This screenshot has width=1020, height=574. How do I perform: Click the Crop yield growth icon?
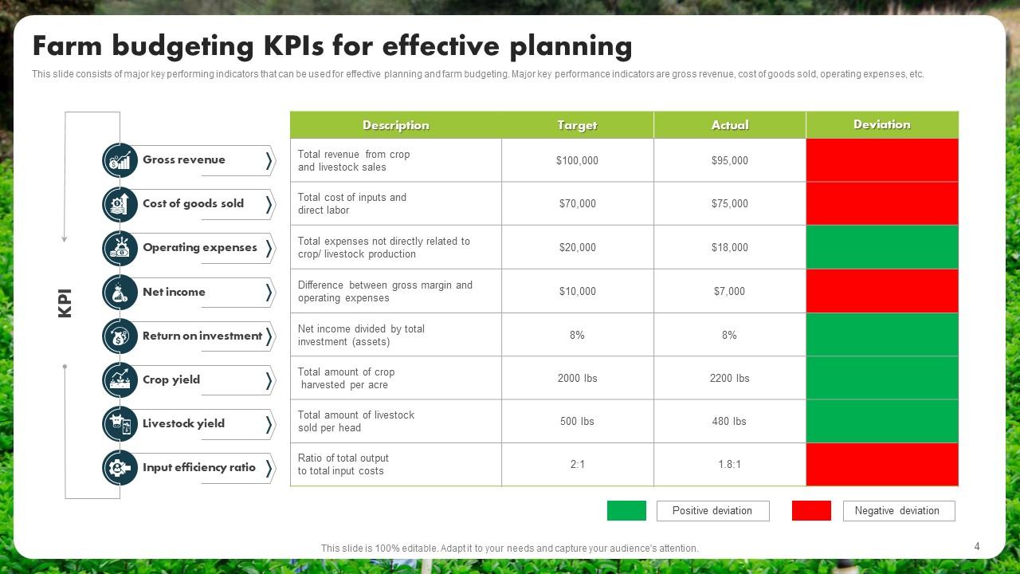point(120,380)
